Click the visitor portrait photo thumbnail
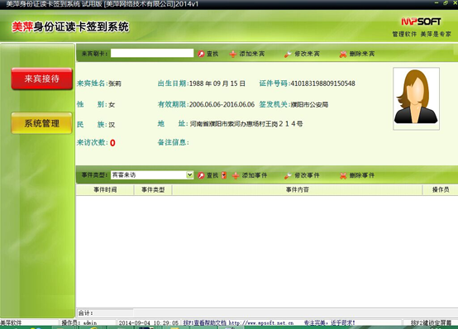The height and width of the screenshot is (329, 458). pos(416,98)
